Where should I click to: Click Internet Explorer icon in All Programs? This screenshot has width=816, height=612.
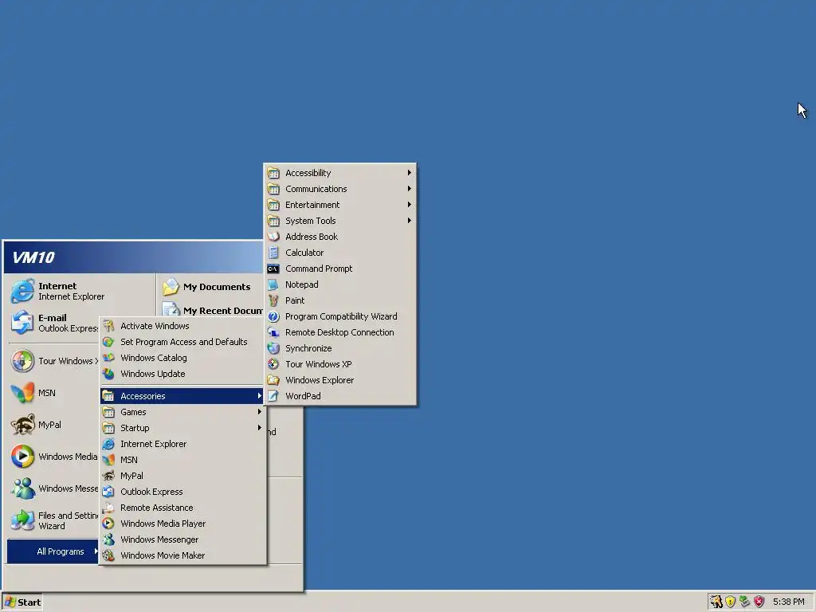click(x=108, y=444)
